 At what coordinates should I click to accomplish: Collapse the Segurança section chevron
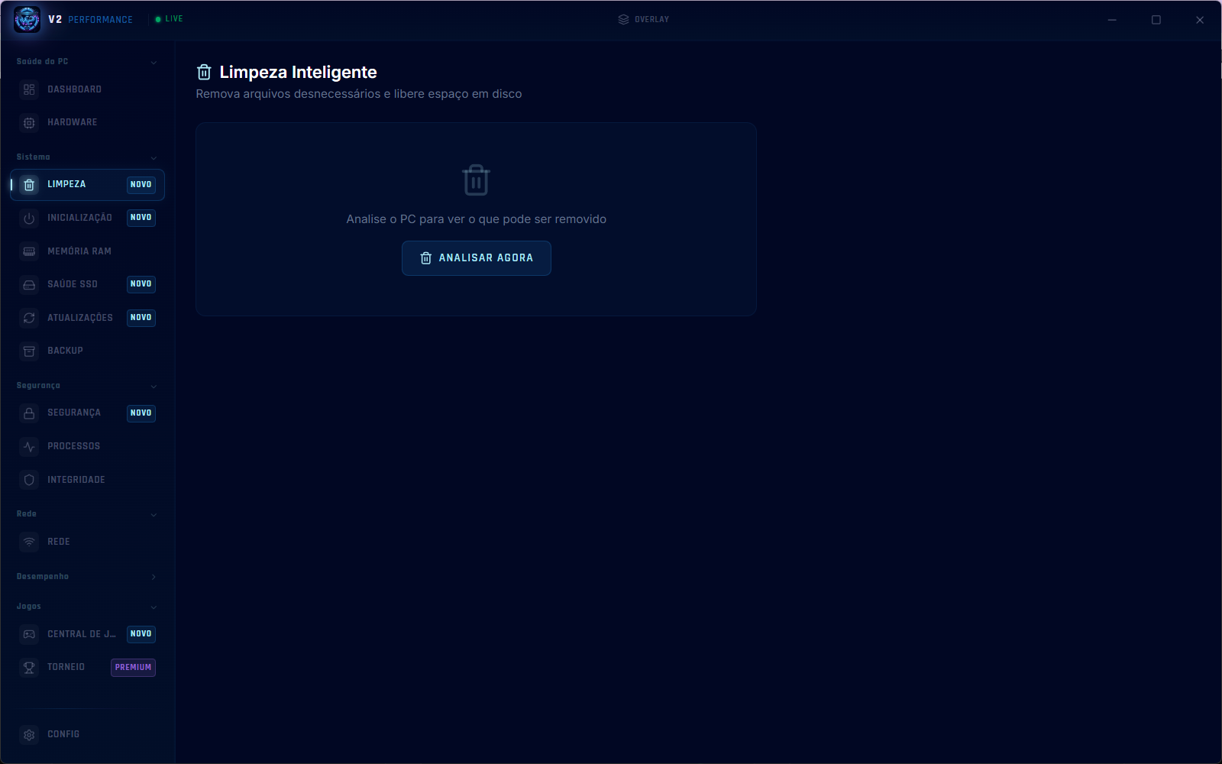[154, 386]
